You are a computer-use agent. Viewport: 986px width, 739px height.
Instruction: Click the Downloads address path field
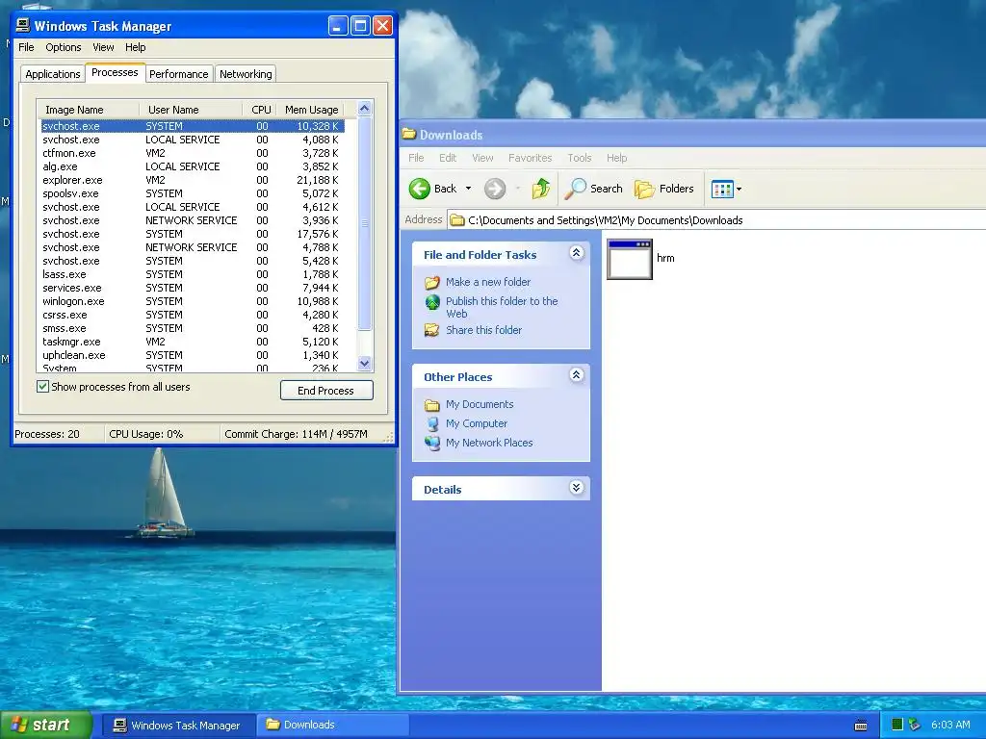coord(716,220)
